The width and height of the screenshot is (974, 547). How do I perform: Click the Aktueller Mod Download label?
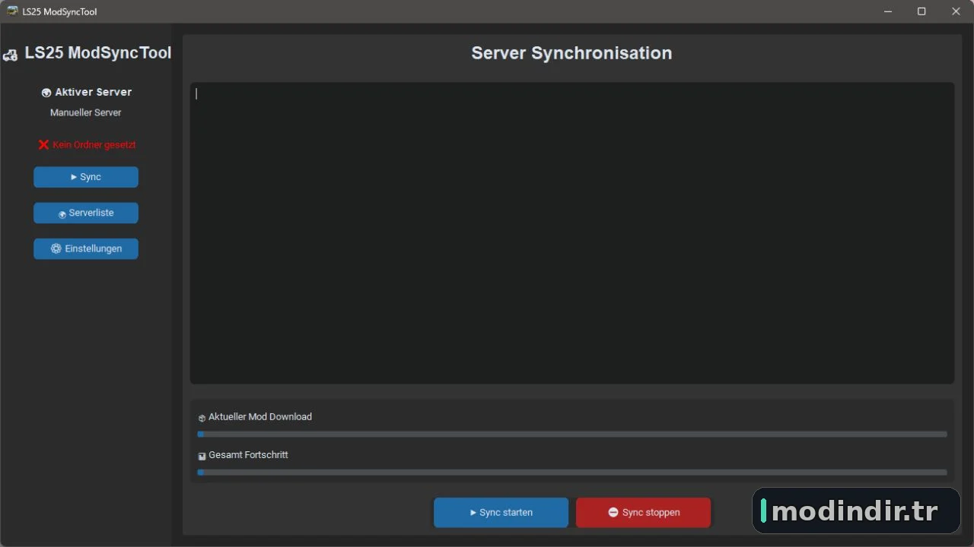(x=260, y=417)
